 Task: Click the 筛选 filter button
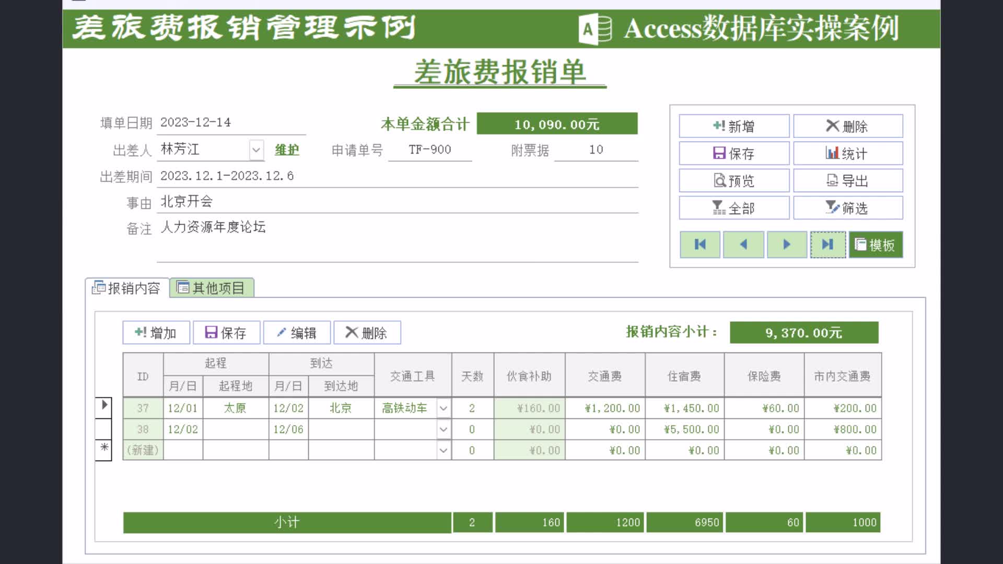click(x=848, y=208)
